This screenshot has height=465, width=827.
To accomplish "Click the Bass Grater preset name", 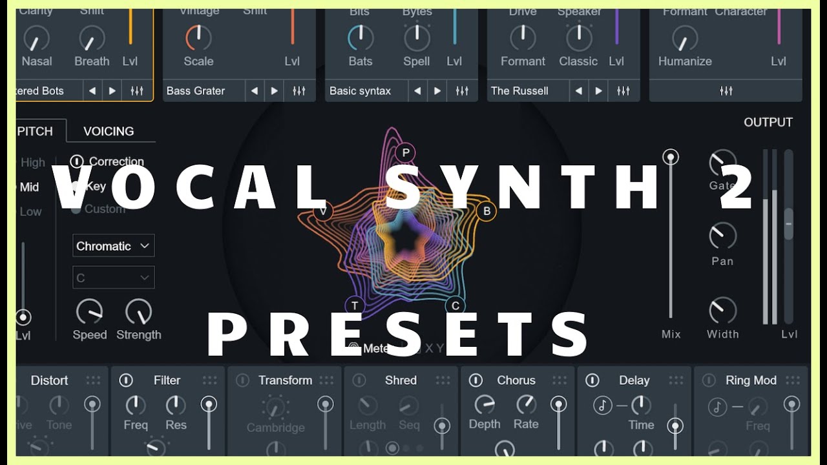I will pyautogui.click(x=196, y=91).
